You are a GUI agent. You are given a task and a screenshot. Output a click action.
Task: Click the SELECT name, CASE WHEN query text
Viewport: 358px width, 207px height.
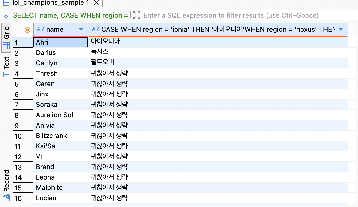click(x=71, y=15)
